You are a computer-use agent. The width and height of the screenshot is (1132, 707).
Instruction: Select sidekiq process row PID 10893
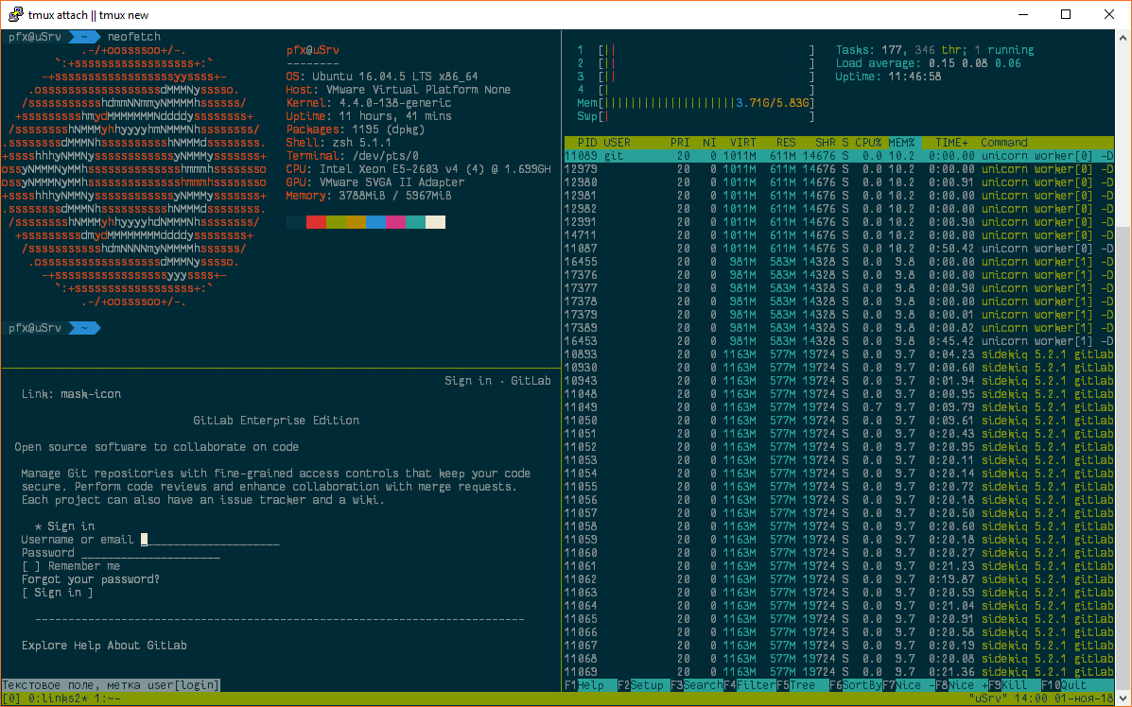(x=839, y=355)
